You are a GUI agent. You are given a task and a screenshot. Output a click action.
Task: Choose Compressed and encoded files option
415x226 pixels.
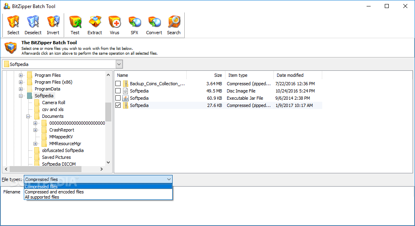pyautogui.click(x=98, y=192)
